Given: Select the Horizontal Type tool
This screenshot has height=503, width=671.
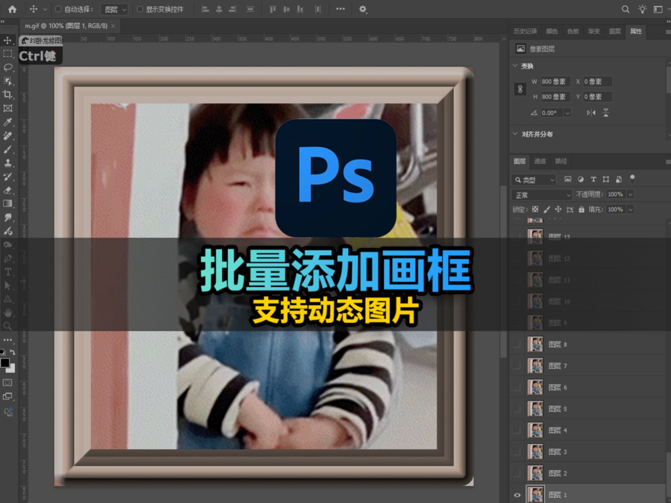Looking at the screenshot, I should [x=8, y=272].
